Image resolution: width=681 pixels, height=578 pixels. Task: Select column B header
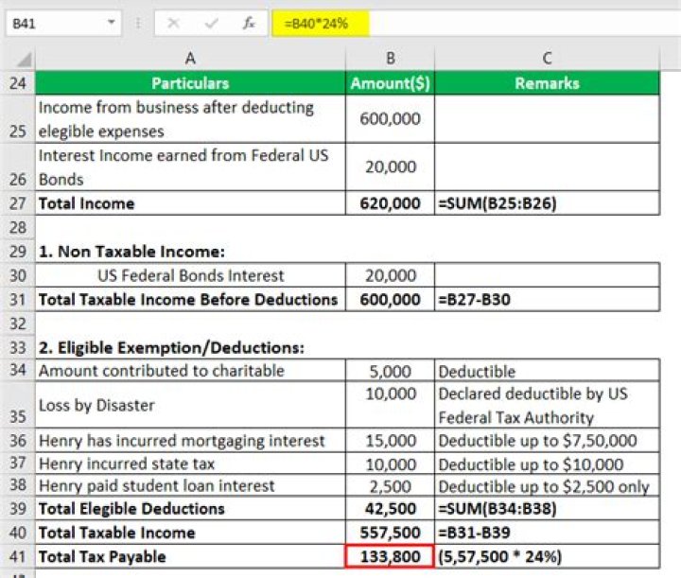390,59
